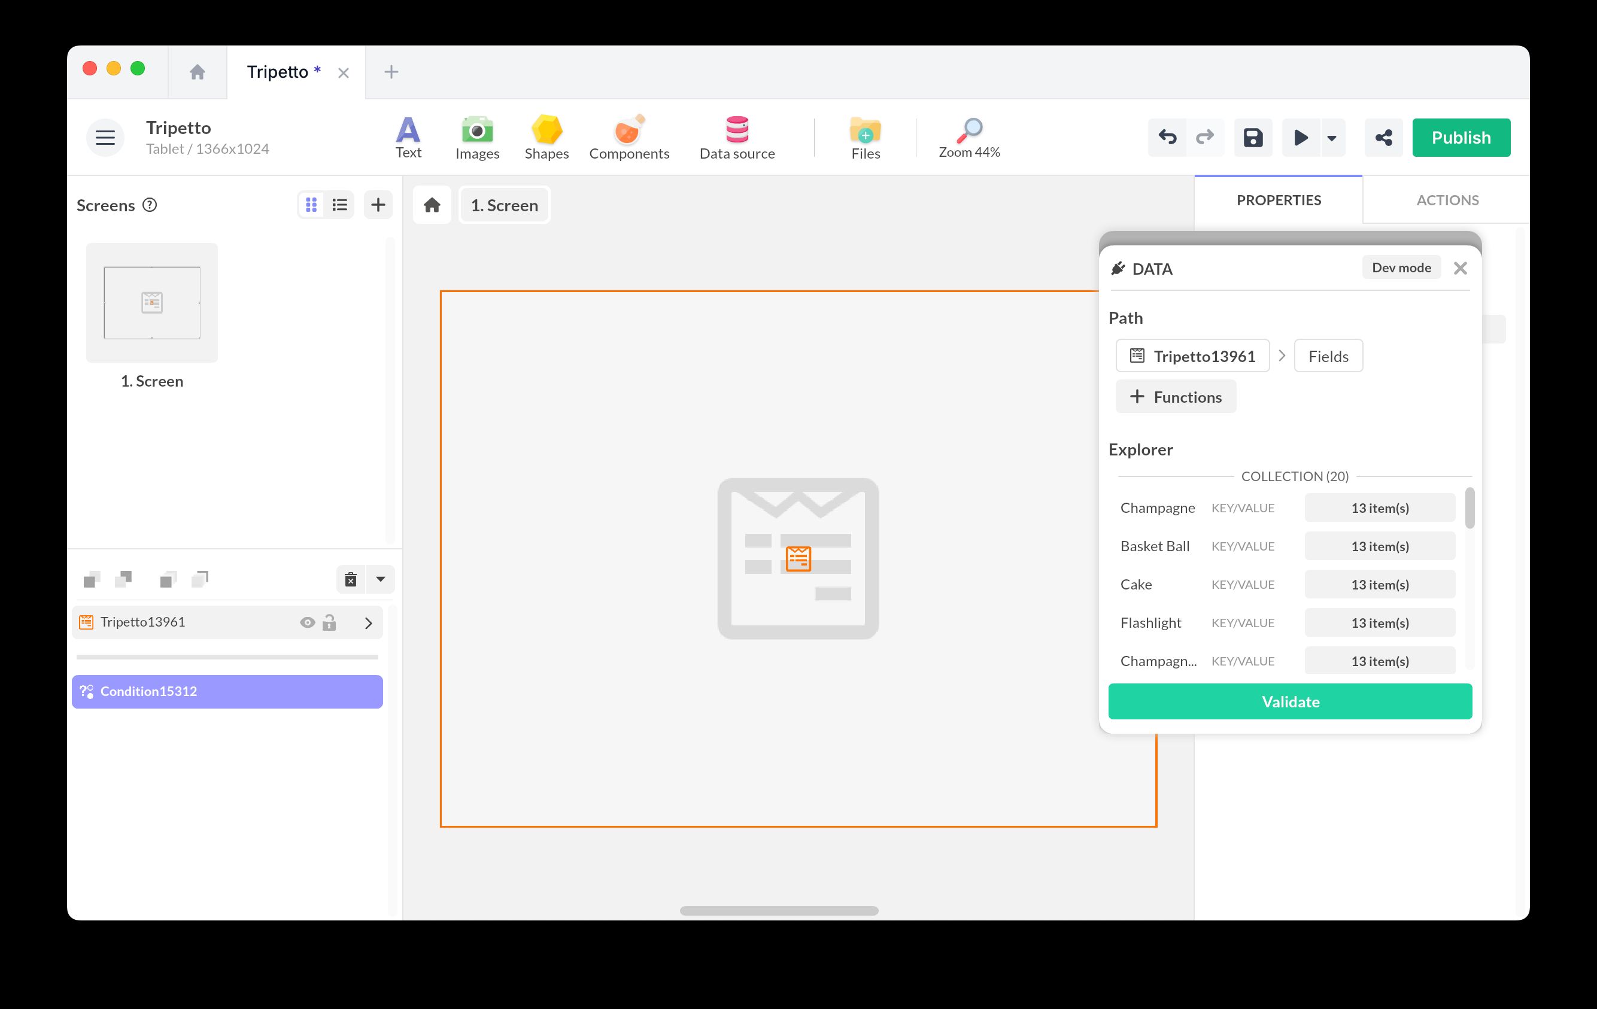Click the Validate button

[x=1289, y=701]
